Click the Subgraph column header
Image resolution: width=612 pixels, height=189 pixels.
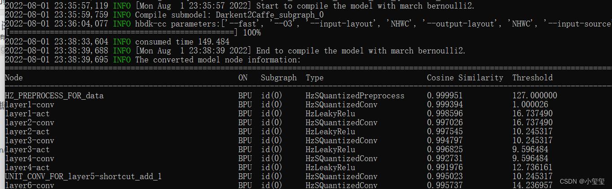tap(278, 78)
